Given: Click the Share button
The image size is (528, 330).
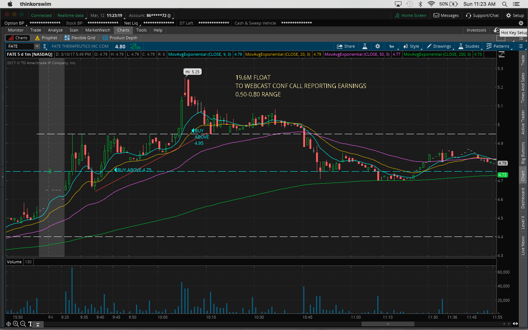Looking at the screenshot, I should click(346, 46).
